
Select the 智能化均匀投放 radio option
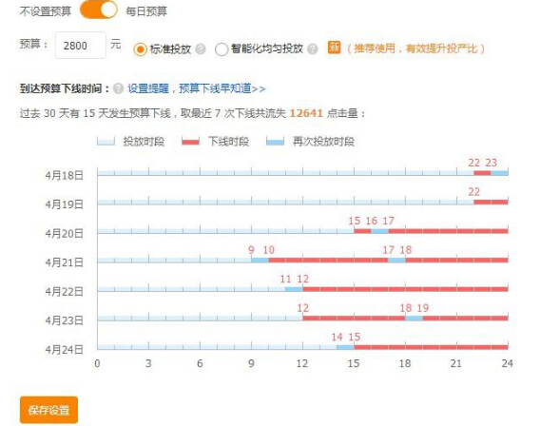[222, 49]
